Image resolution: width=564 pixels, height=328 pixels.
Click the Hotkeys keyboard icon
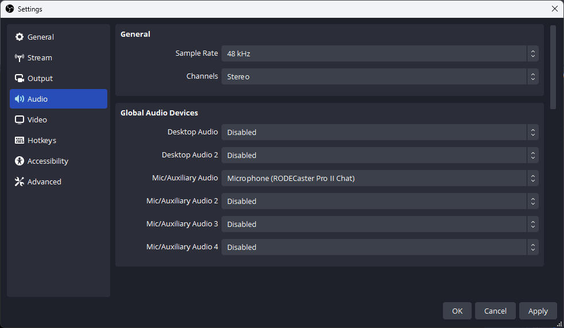tap(20, 140)
